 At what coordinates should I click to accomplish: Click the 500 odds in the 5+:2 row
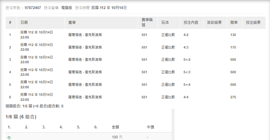233,60
